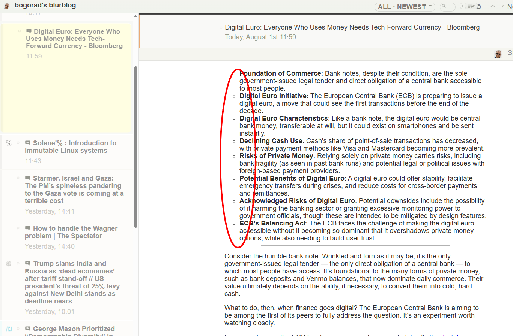Toggle the unread dot on Digital Euro story
The height and width of the screenshot is (336, 513).
(x=20, y=31)
